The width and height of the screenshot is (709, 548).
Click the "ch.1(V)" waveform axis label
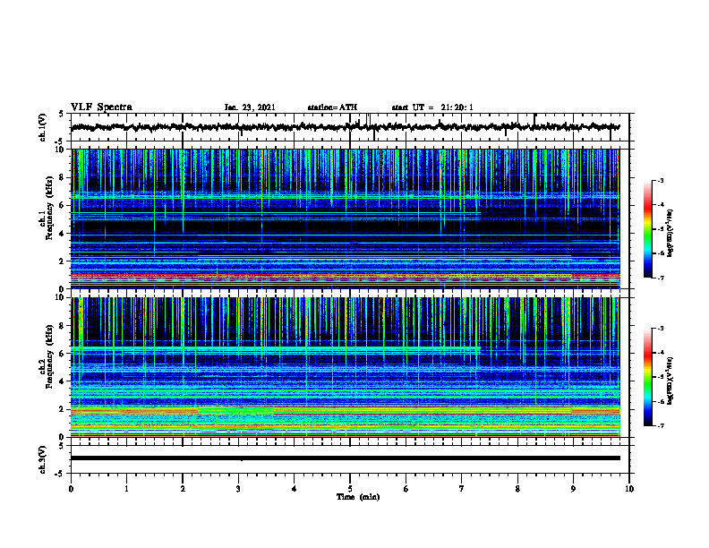click(x=43, y=127)
